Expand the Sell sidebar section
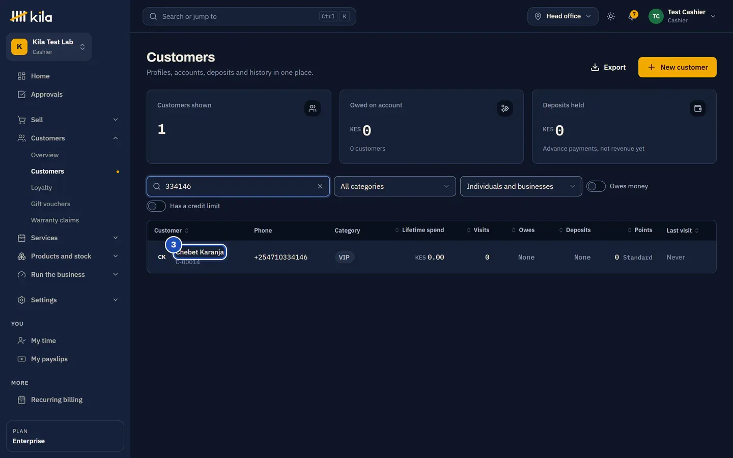This screenshot has height=458, width=733. (x=68, y=120)
